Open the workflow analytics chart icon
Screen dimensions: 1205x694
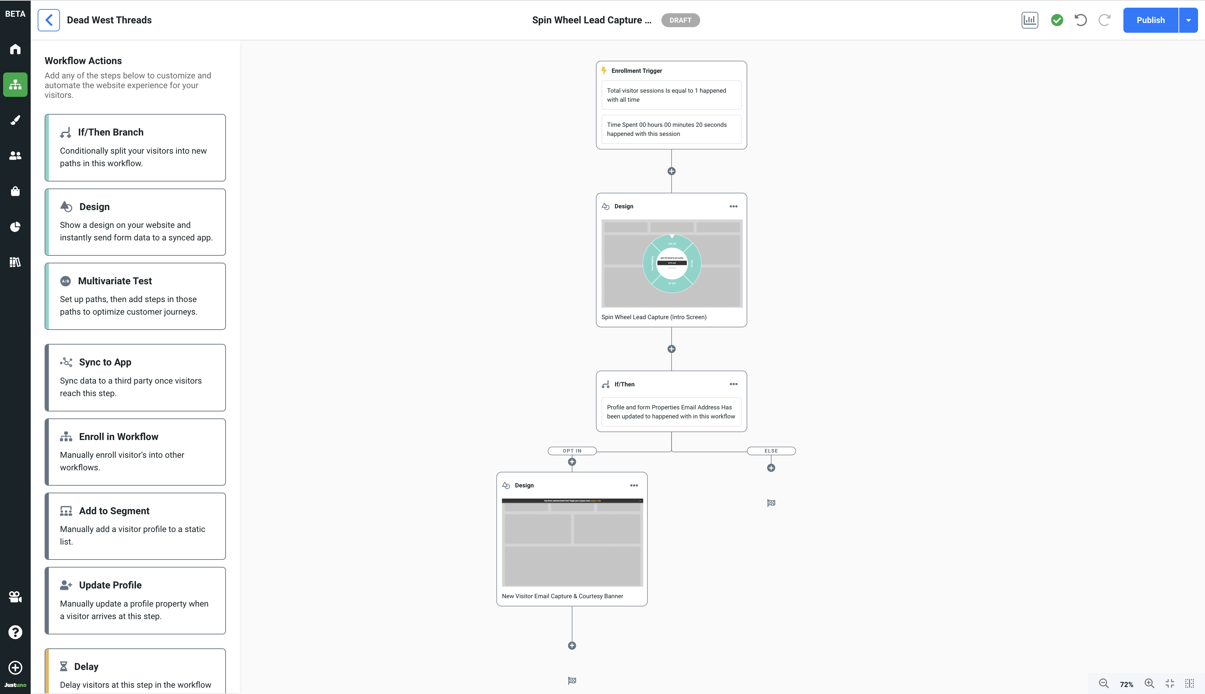click(x=1030, y=20)
